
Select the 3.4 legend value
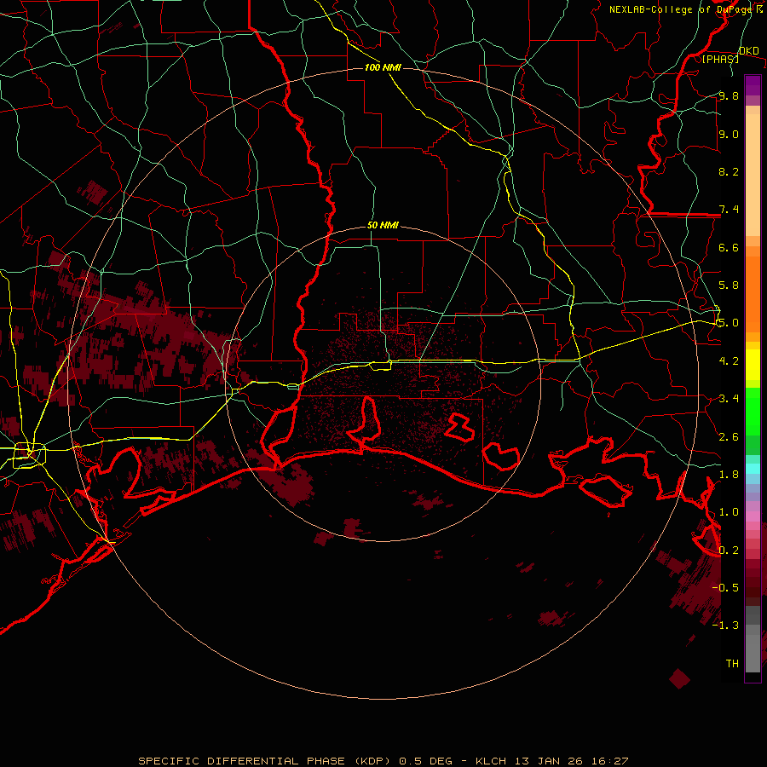click(x=729, y=398)
